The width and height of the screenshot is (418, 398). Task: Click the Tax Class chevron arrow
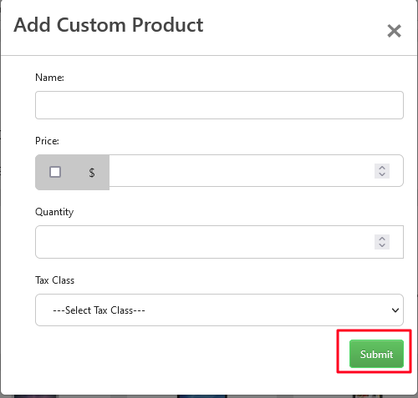pyautogui.click(x=395, y=310)
